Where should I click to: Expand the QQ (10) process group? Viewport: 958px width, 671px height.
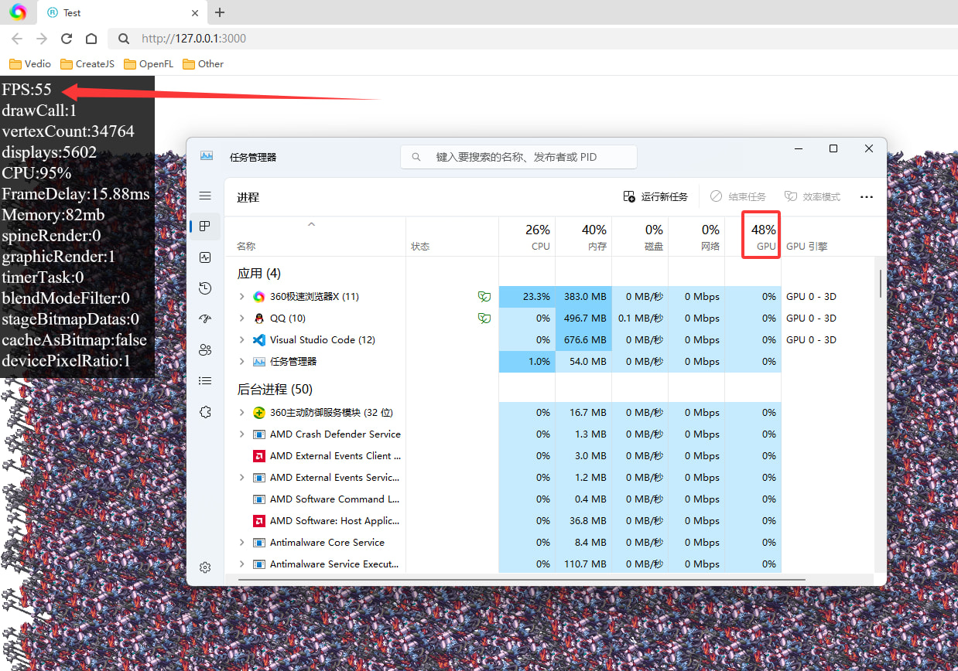(242, 318)
